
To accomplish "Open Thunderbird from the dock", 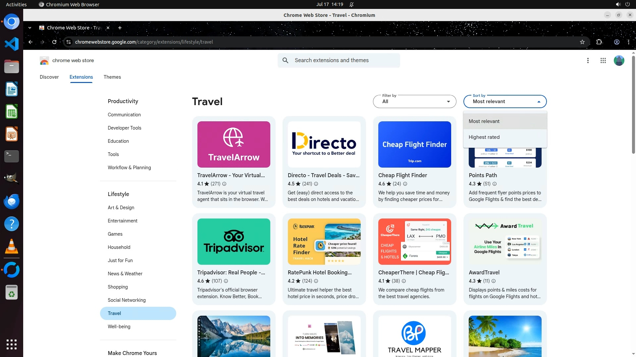I will tap(12, 201).
